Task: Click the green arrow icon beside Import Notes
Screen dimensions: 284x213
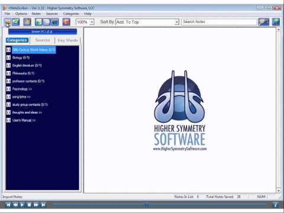Action: click(16, 22)
